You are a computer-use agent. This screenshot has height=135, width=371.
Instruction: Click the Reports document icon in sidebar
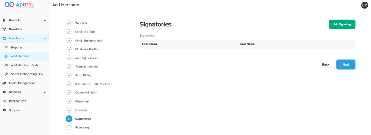click(x=4, y=20)
